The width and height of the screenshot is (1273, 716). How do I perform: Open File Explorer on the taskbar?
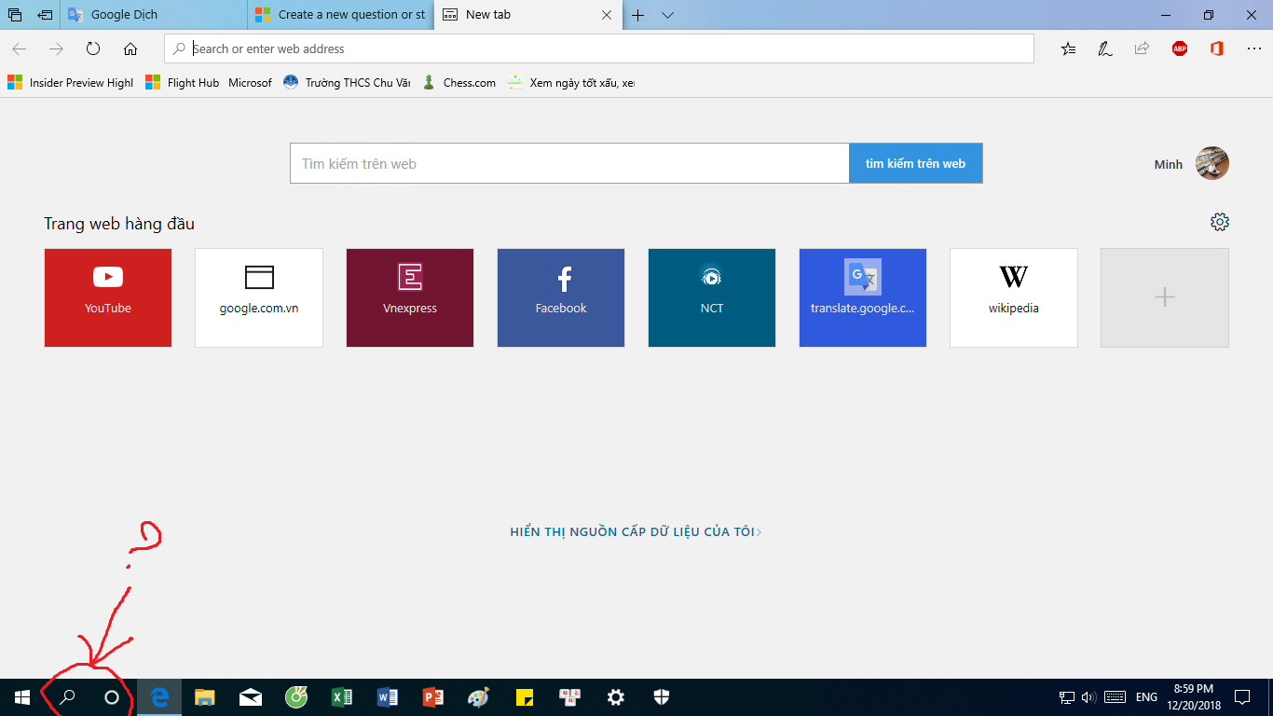coord(205,697)
